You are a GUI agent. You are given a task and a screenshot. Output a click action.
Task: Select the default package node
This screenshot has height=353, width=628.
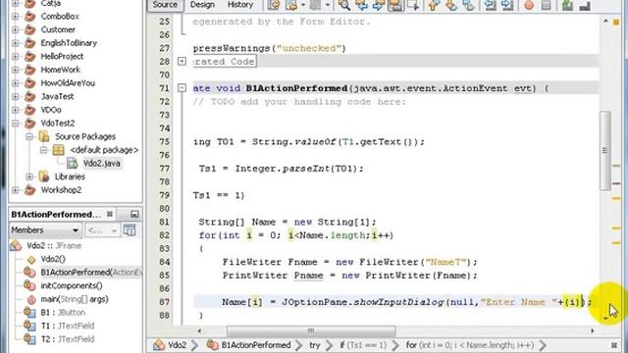[104, 150]
